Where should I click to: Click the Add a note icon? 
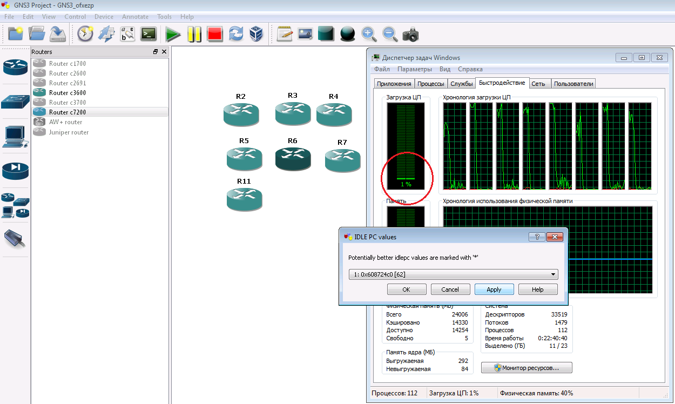coord(285,35)
